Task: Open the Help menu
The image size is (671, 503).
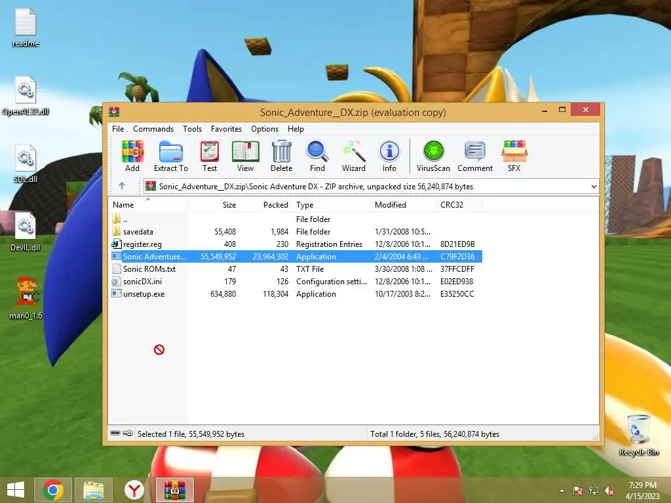Action: click(296, 129)
